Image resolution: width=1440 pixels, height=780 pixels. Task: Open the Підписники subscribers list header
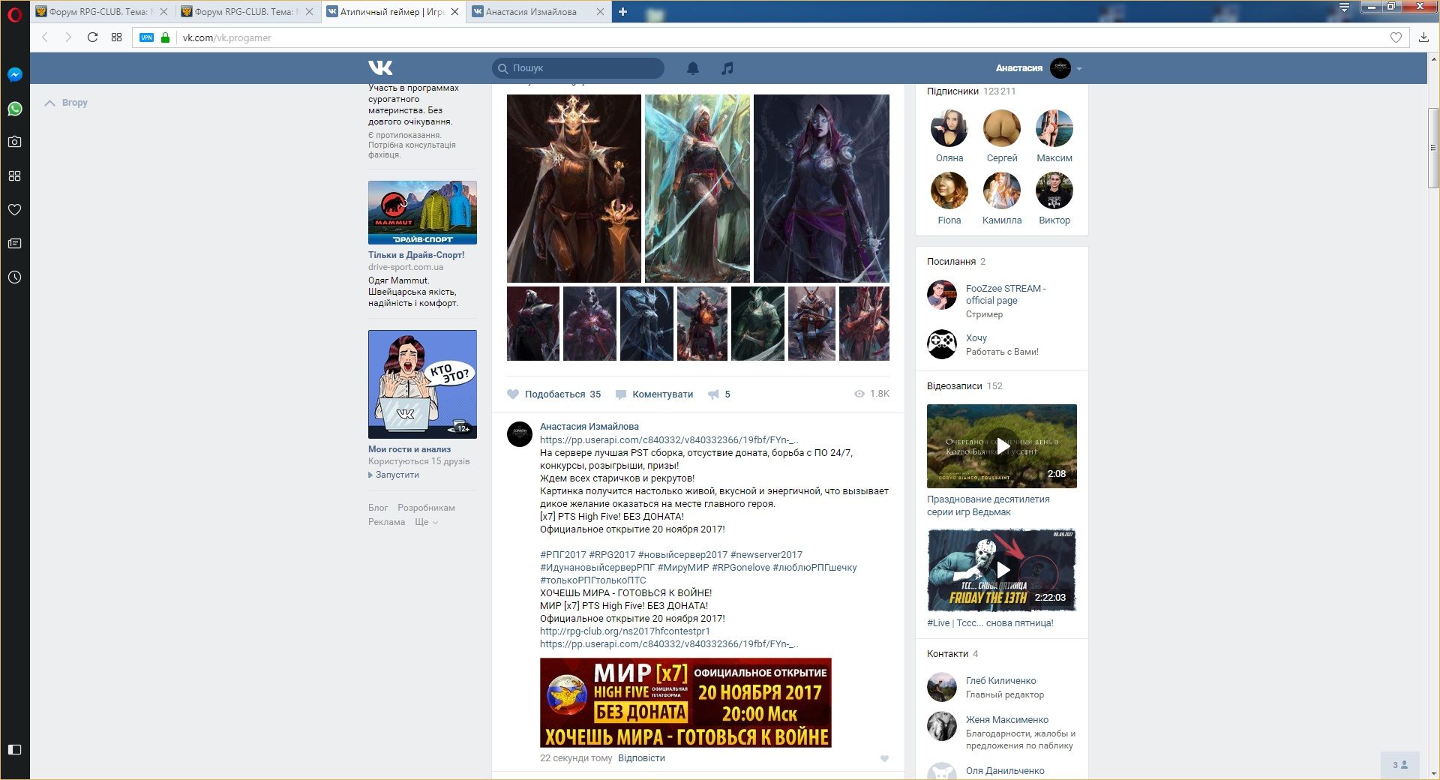pyautogui.click(x=971, y=91)
